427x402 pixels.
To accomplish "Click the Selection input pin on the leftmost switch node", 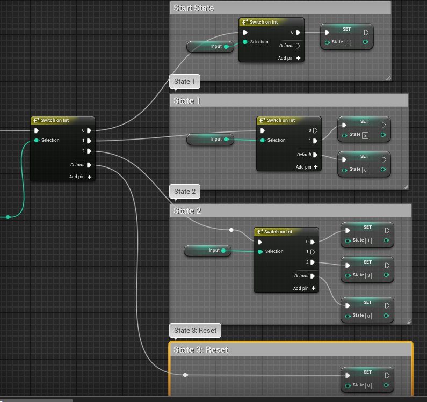I will (37, 140).
